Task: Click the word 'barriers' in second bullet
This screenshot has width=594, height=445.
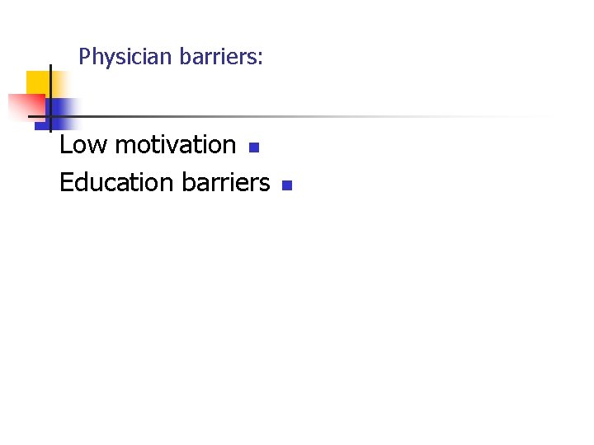Action: (x=226, y=182)
